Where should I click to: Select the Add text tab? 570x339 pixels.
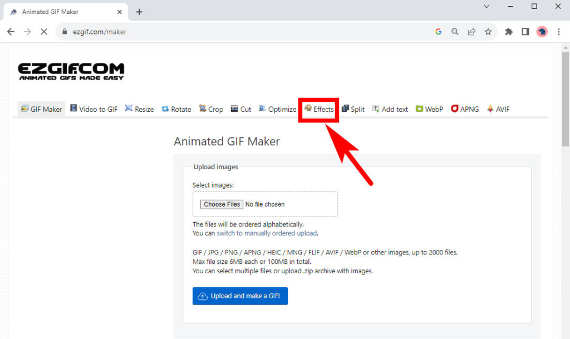390,109
